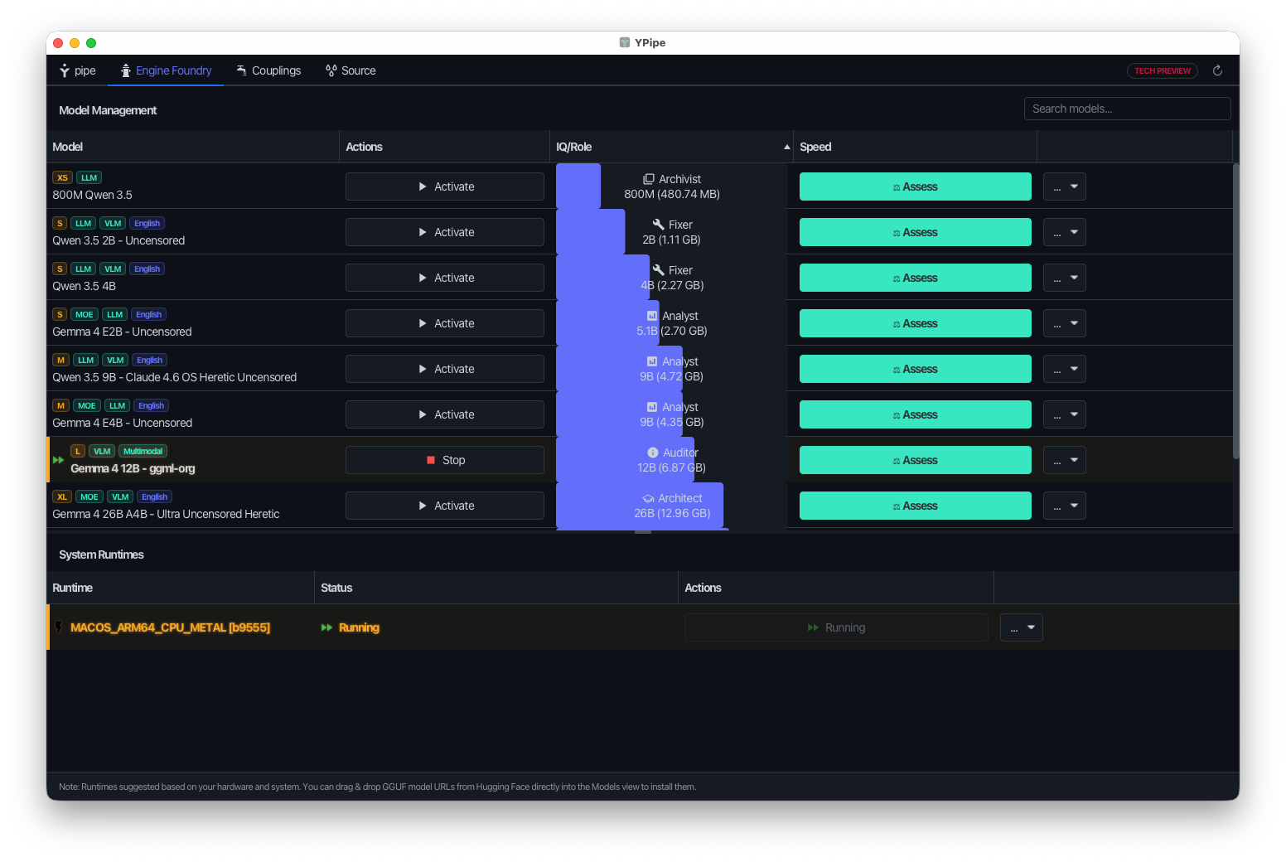The image size is (1286, 862).
Task: Click the XS size tag on 800M Qwen 3.5
Action: tap(62, 177)
